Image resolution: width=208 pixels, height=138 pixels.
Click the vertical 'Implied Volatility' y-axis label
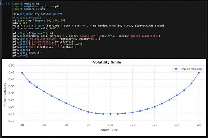pyautogui.click(x=5, y=95)
